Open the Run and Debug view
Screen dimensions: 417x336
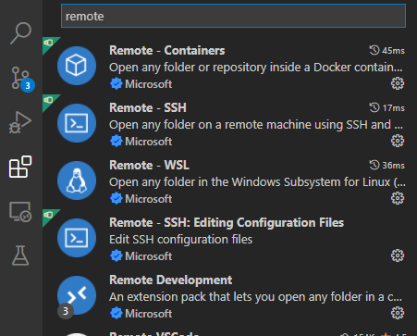click(x=20, y=122)
